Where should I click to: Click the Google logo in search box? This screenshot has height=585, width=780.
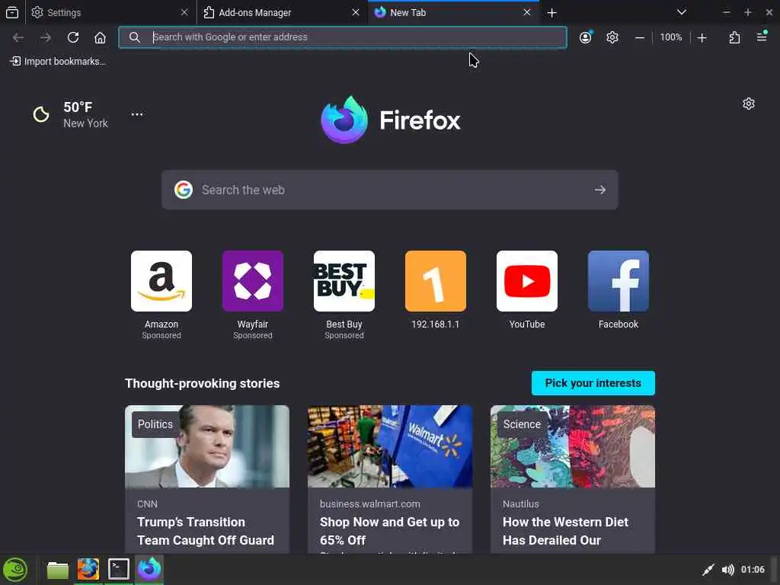coord(184,190)
